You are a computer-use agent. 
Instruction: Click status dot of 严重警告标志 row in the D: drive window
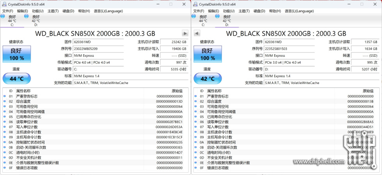tap(195, 96)
